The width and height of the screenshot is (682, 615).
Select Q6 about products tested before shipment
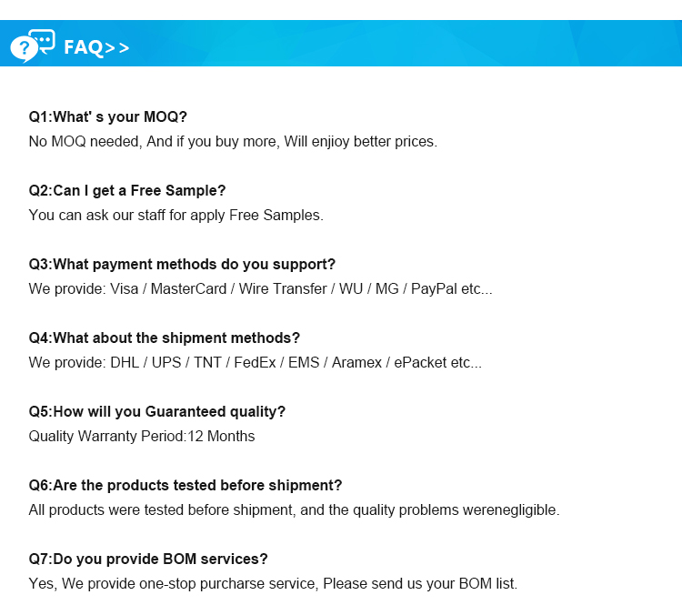coord(186,486)
